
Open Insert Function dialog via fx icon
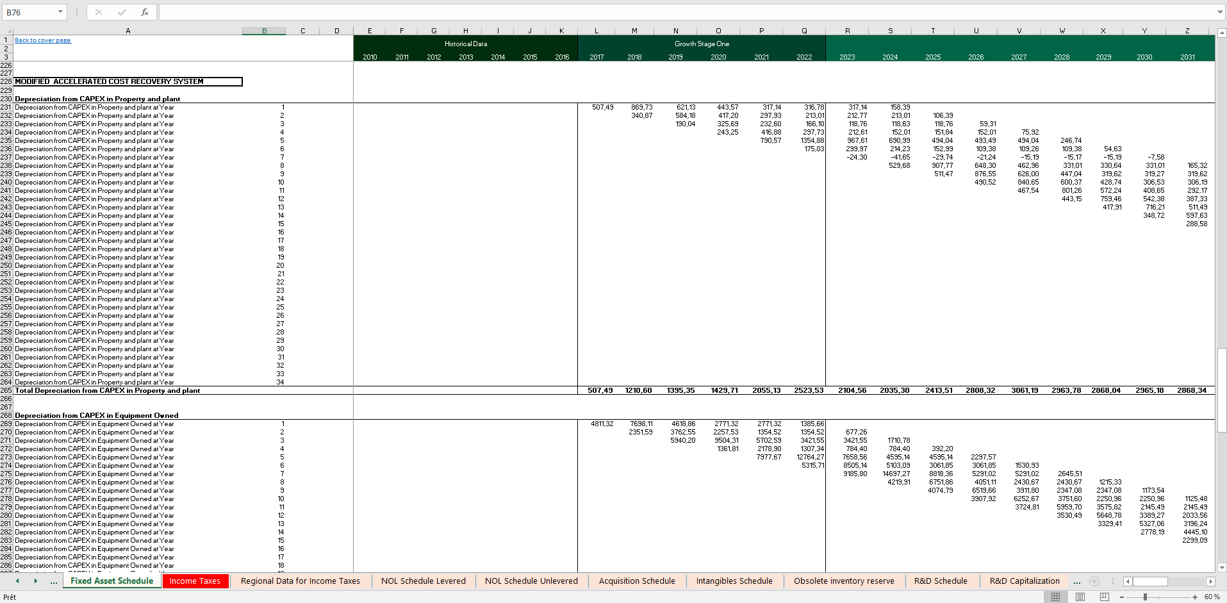[145, 12]
